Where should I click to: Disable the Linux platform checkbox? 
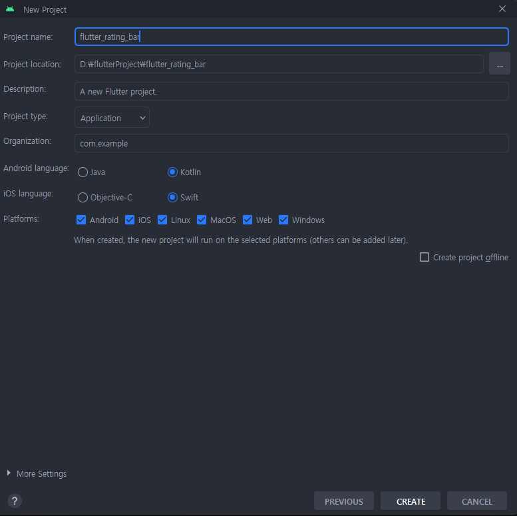click(162, 220)
